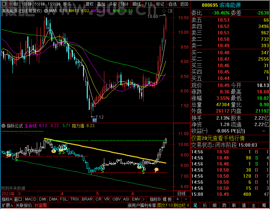Select the 值 value tab

[244, 205]
